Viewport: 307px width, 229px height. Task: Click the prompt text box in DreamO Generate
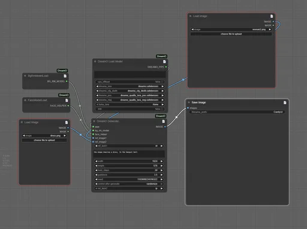click(x=129, y=154)
